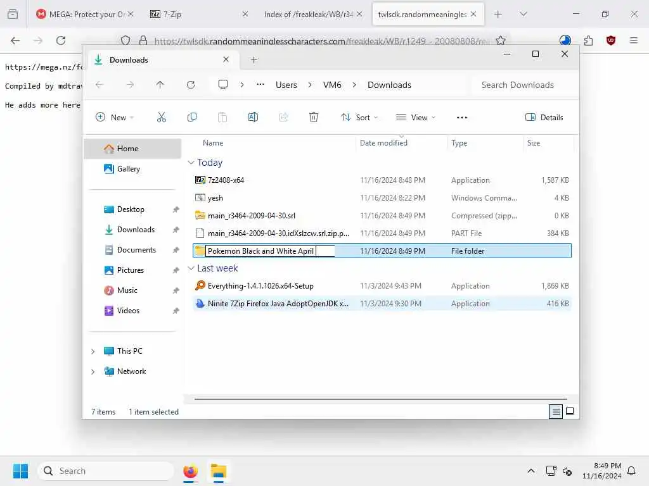Expand This PC in navigation pane
The width and height of the screenshot is (649, 486).
(93, 351)
